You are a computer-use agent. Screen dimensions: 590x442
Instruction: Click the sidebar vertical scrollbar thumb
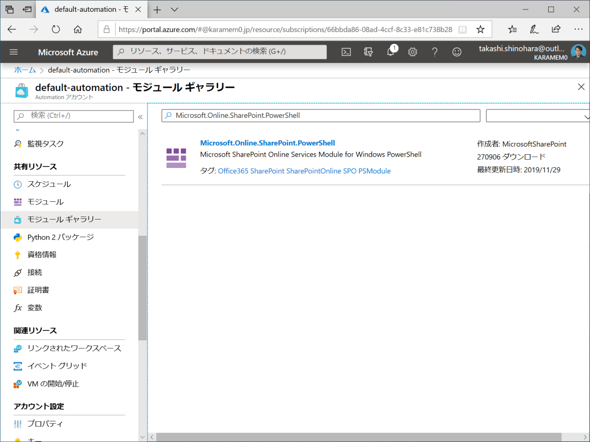pos(143,288)
